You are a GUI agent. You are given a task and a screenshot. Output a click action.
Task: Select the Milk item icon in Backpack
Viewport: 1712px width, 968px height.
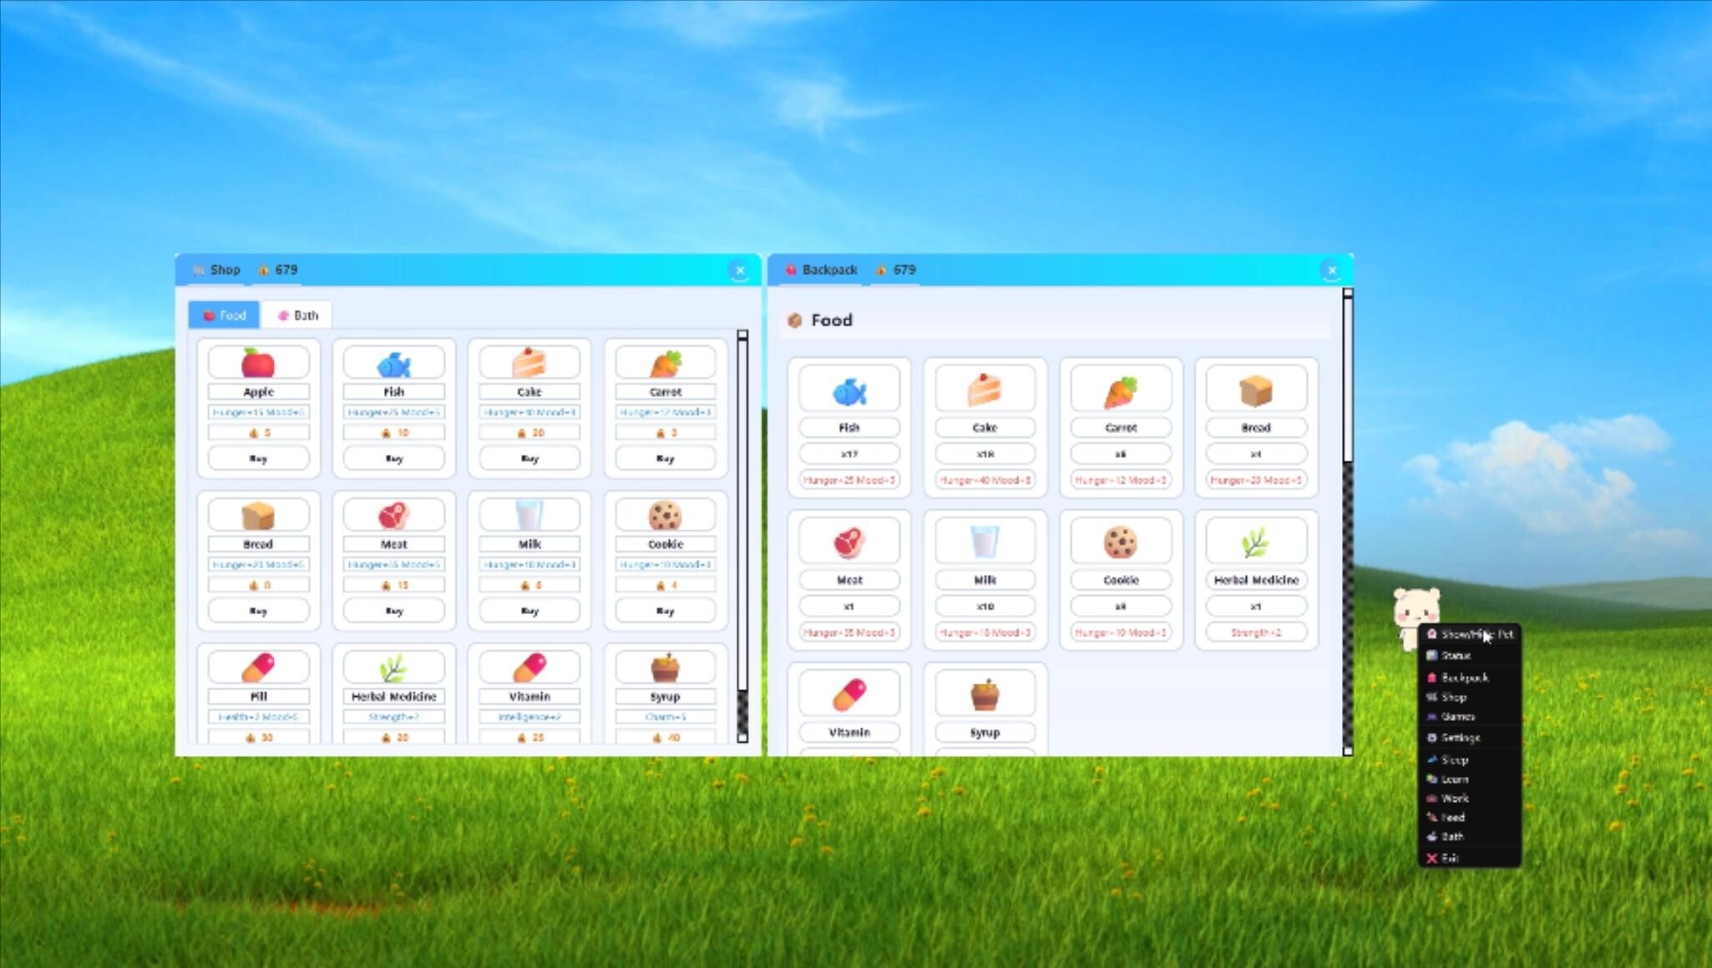985,542
